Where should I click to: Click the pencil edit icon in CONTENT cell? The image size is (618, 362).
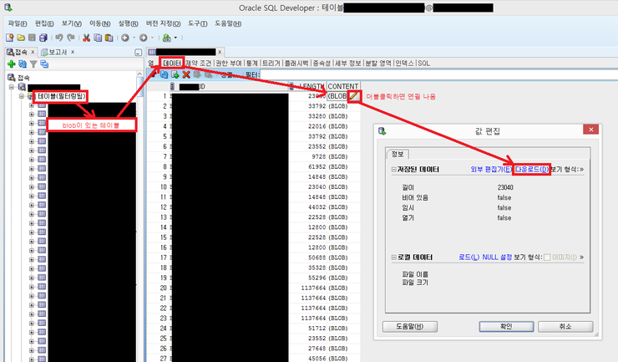(354, 96)
